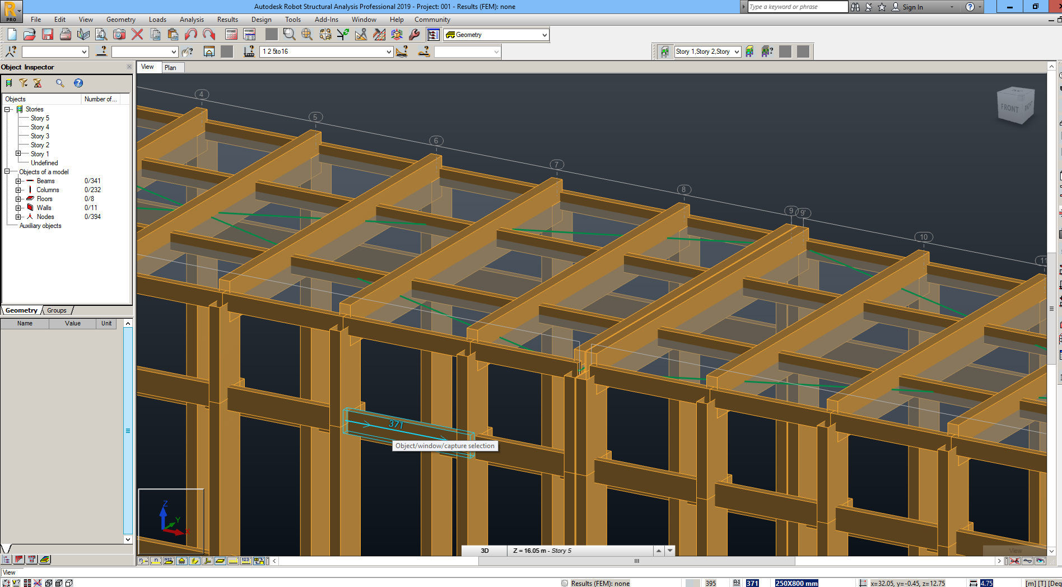Click the red Delete X icon
This screenshot has width=1062, height=587.
click(137, 35)
